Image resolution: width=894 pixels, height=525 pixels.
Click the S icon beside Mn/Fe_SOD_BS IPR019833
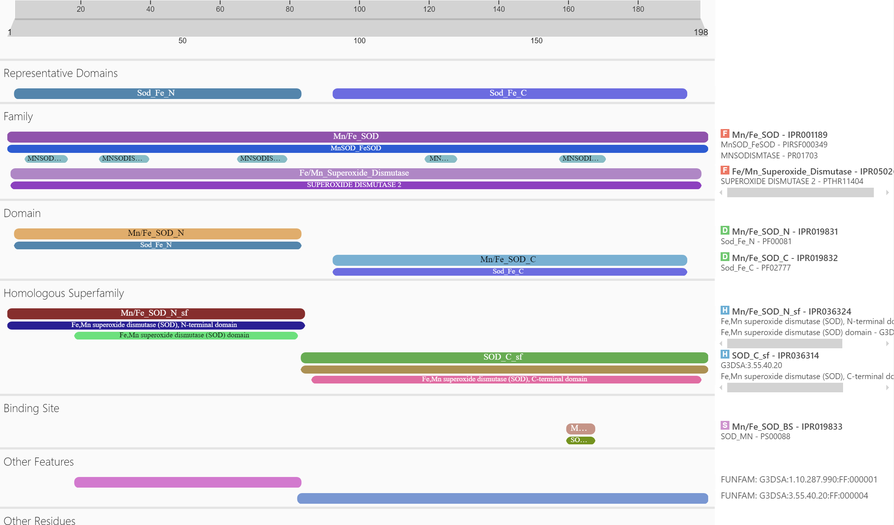(725, 425)
